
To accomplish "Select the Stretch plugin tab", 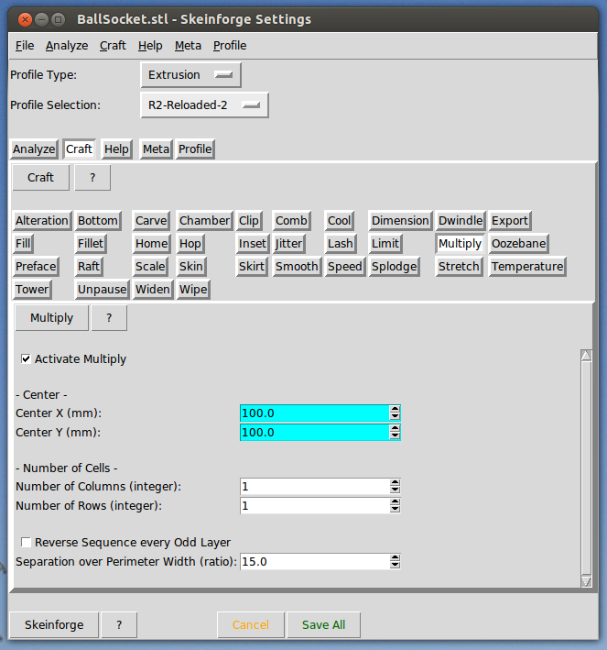I will 459,266.
